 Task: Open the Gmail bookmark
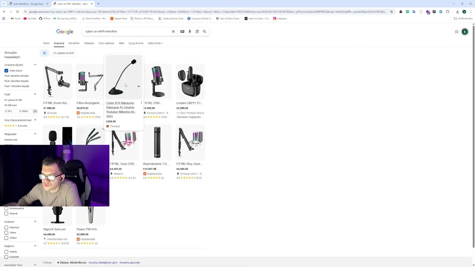(x=16, y=19)
